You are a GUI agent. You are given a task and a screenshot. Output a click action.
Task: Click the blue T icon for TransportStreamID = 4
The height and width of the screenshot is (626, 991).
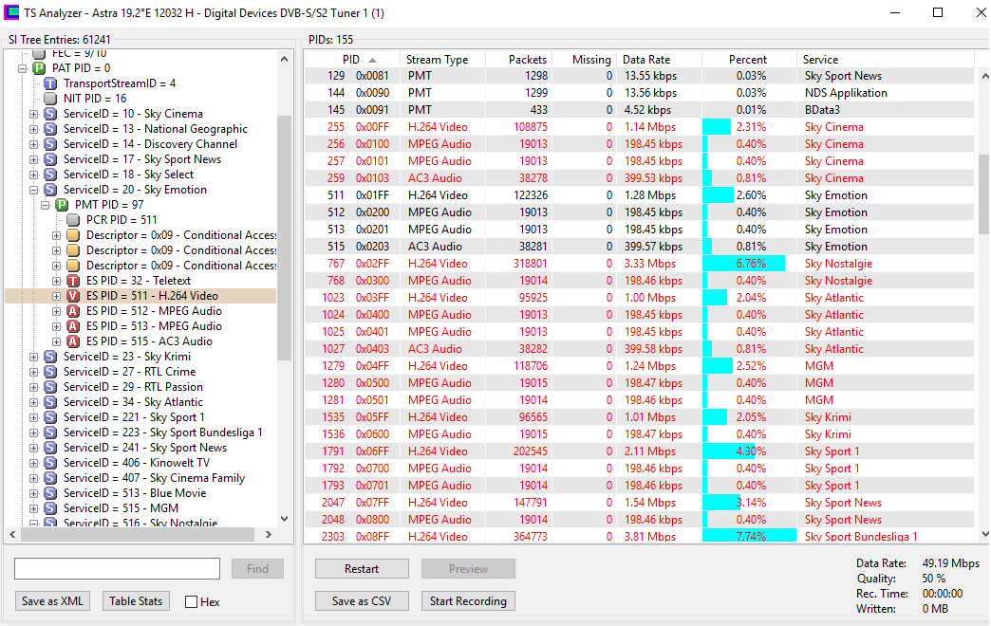50,83
